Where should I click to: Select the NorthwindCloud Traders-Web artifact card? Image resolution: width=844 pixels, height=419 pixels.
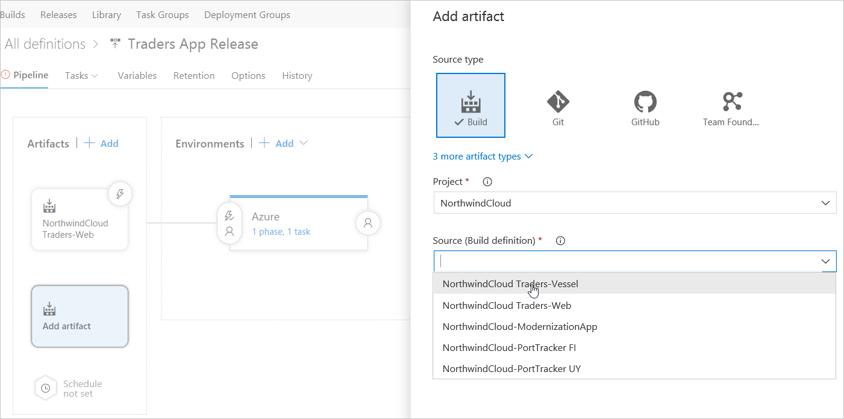(80, 219)
